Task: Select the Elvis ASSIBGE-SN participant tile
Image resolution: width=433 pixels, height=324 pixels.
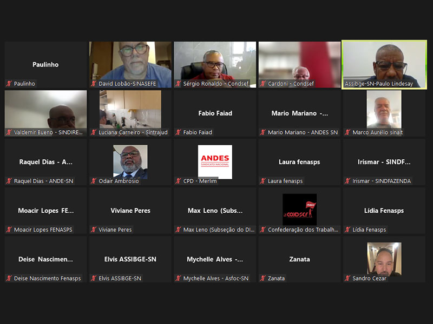Action: 130,259
